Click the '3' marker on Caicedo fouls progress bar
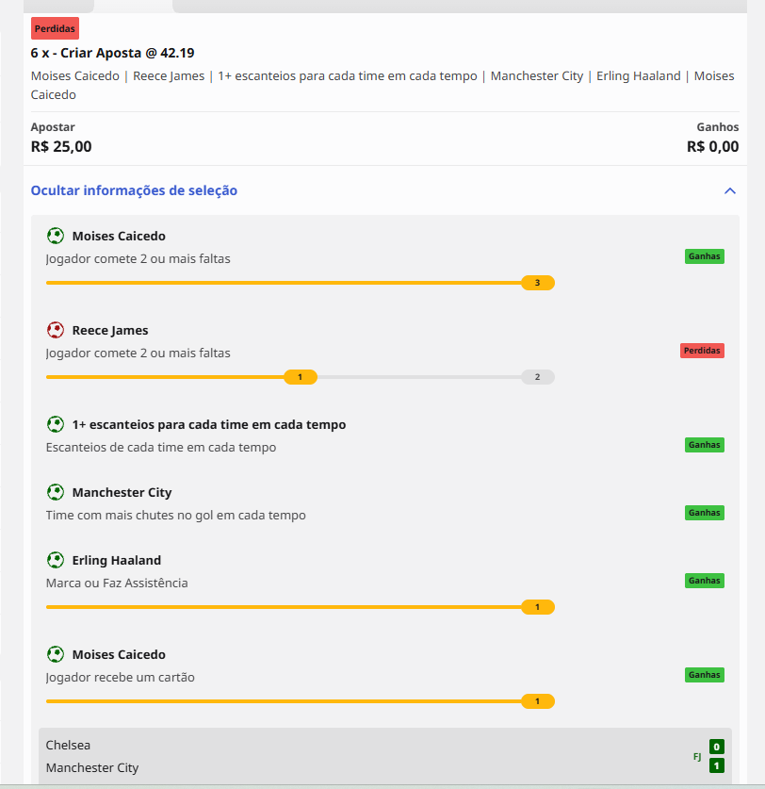Screen dimensions: 765x789 tap(538, 283)
